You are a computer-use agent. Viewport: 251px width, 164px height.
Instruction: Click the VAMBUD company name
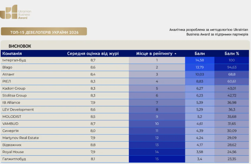(10, 124)
